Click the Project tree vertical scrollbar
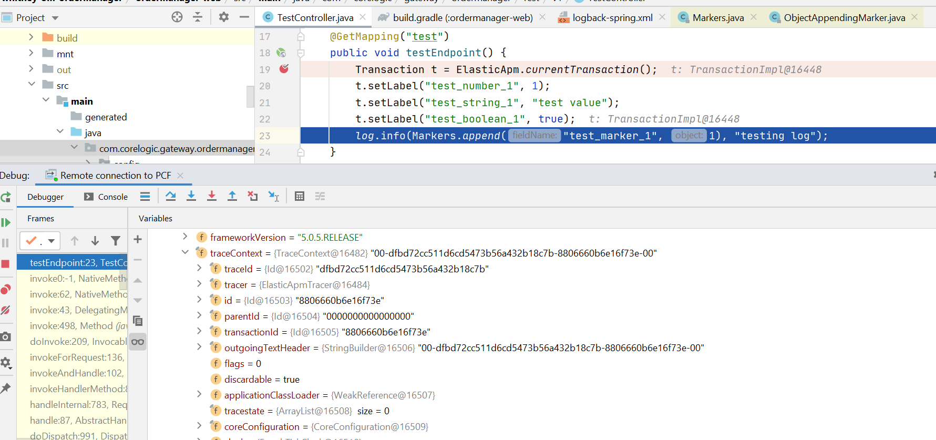Screen dimensions: 936x440 250,96
